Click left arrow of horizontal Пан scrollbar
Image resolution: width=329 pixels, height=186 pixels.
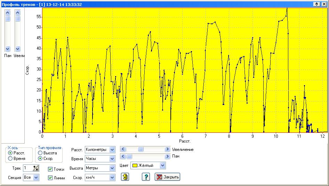123,156
